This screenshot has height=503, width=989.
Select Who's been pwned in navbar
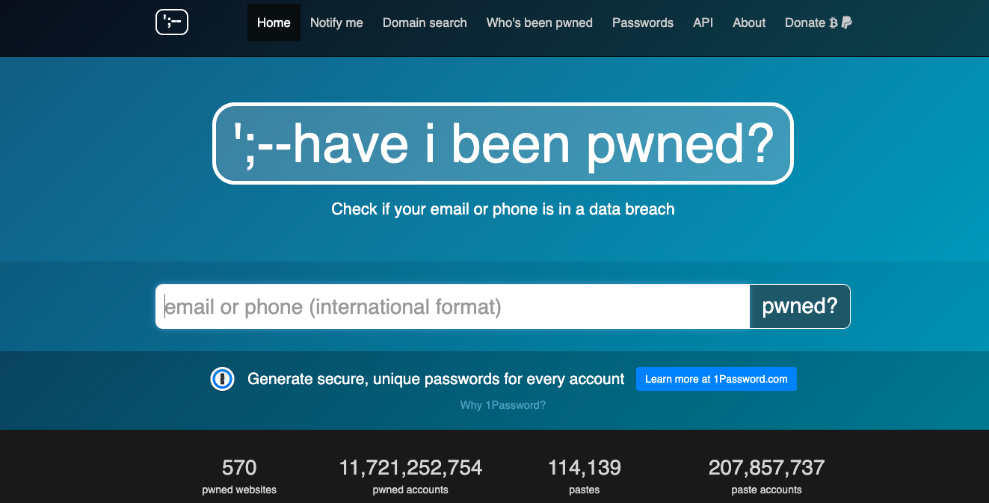pos(539,22)
